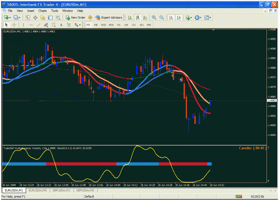Viewport: 279px width, 200px height.
Task: Toggle Auto Scroll for the chart
Action: pos(171,17)
